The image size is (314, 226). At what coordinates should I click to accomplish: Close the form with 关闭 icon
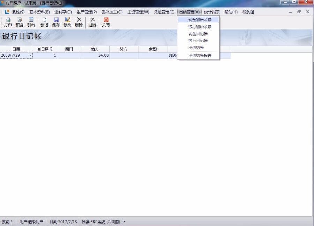point(106,22)
